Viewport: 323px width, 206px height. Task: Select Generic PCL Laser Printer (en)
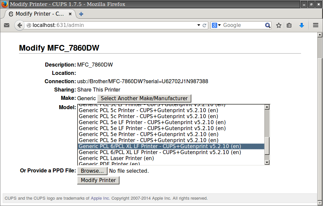(171, 158)
